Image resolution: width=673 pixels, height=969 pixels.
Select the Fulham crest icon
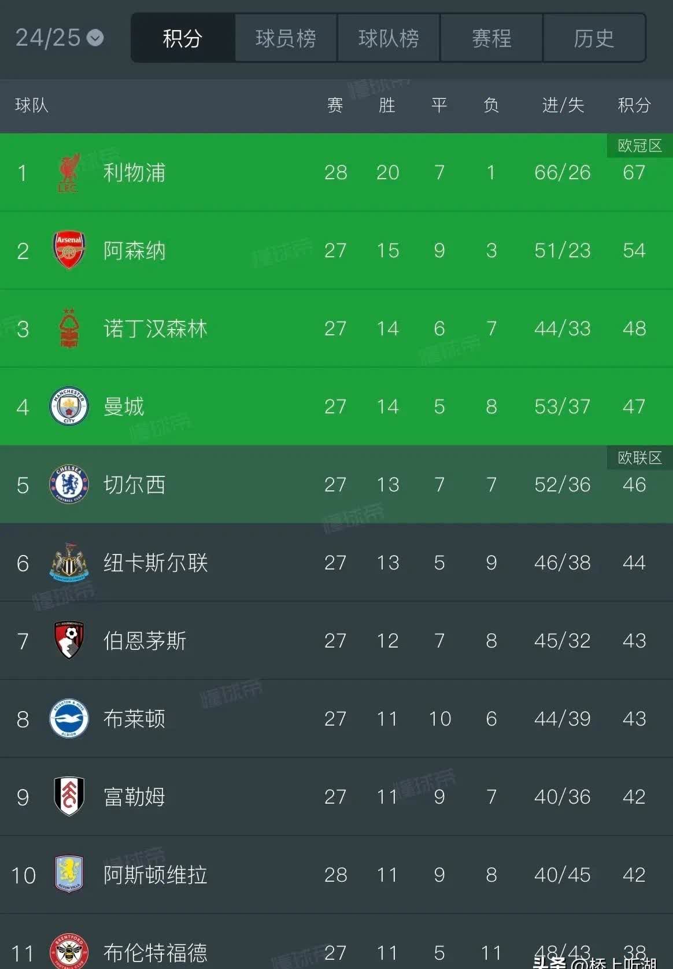click(69, 797)
